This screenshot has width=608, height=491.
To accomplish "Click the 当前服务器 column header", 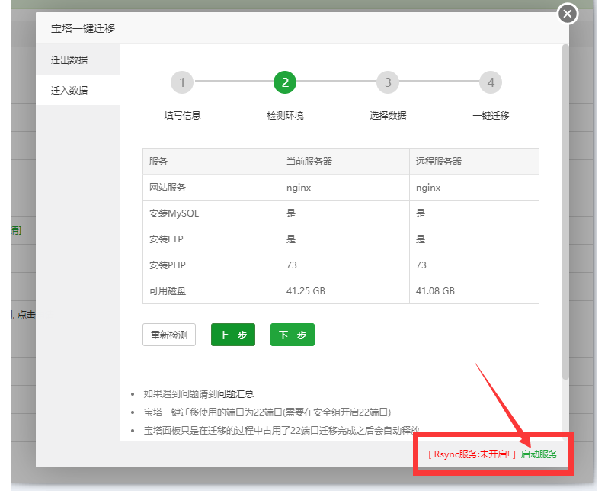I will point(344,161).
